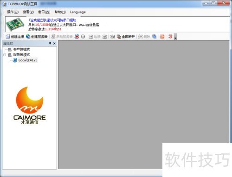Open the 操作(O) menu
Screen dimensions: 232x177
(x=13, y=12)
